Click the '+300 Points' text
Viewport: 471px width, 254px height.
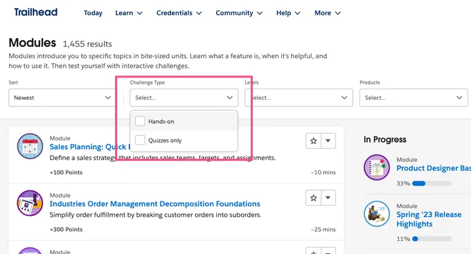pyautogui.click(x=66, y=229)
